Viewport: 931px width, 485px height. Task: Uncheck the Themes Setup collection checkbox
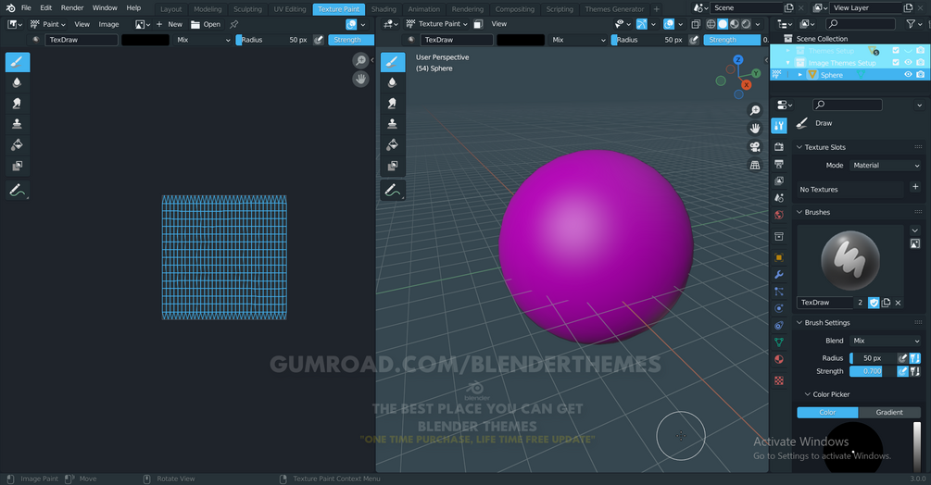[x=896, y=50]
